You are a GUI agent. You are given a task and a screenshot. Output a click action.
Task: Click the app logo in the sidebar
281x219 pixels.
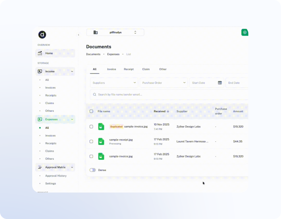[42, 35]
